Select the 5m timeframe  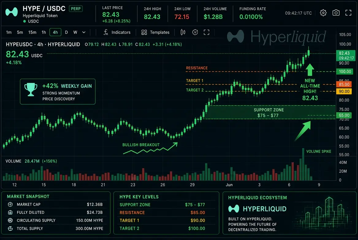coord(20,32)
